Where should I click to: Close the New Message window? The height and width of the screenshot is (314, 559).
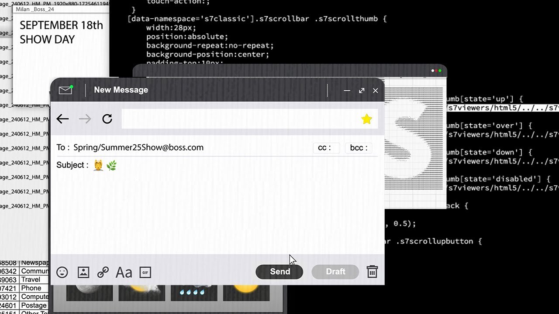376,90
